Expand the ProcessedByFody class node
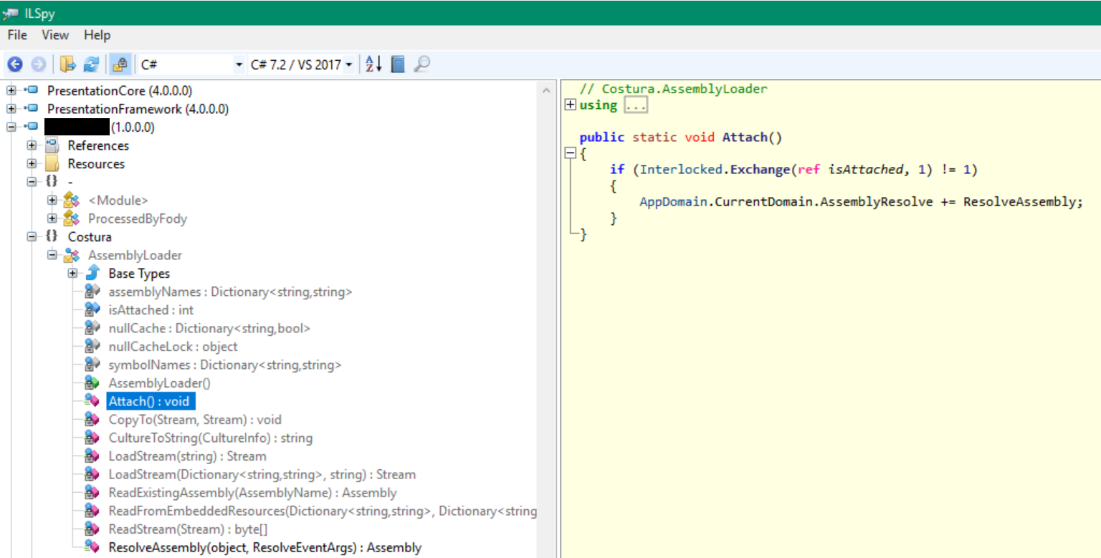The height and width of the screenshot is (558, 1101). pos(52,218)
